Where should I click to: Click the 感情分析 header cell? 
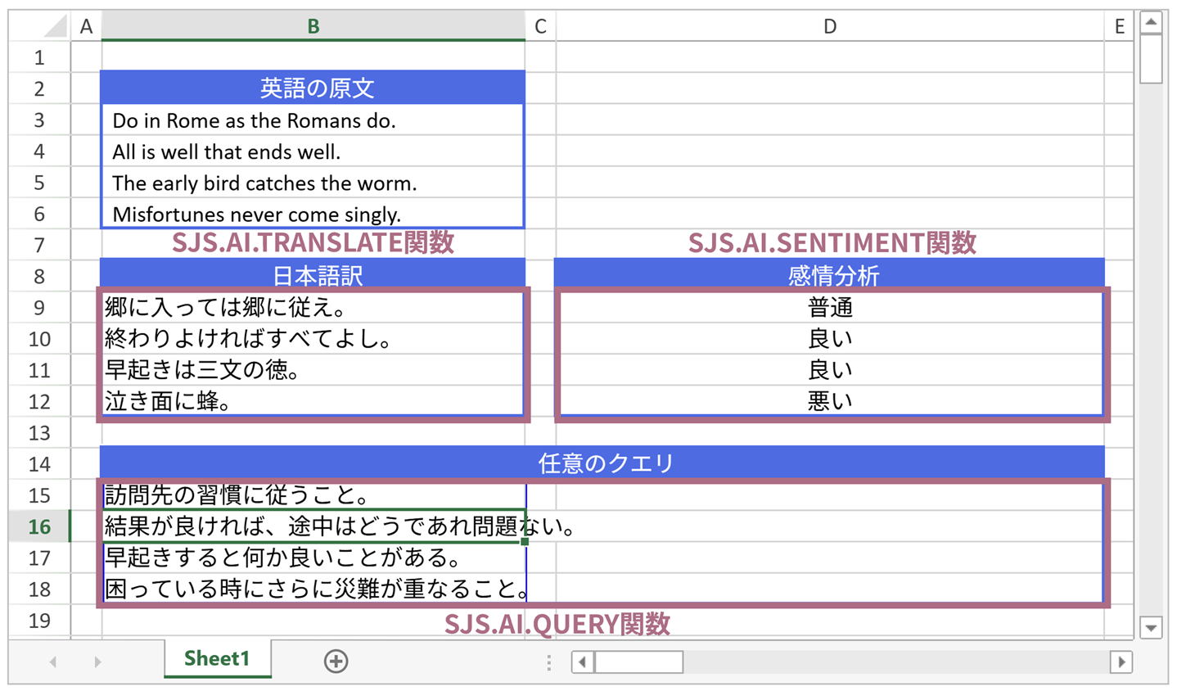click(829, 276)
